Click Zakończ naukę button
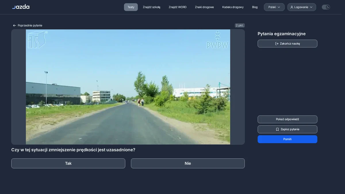Viewport: 345px width, 194px height. coord(287,44)
